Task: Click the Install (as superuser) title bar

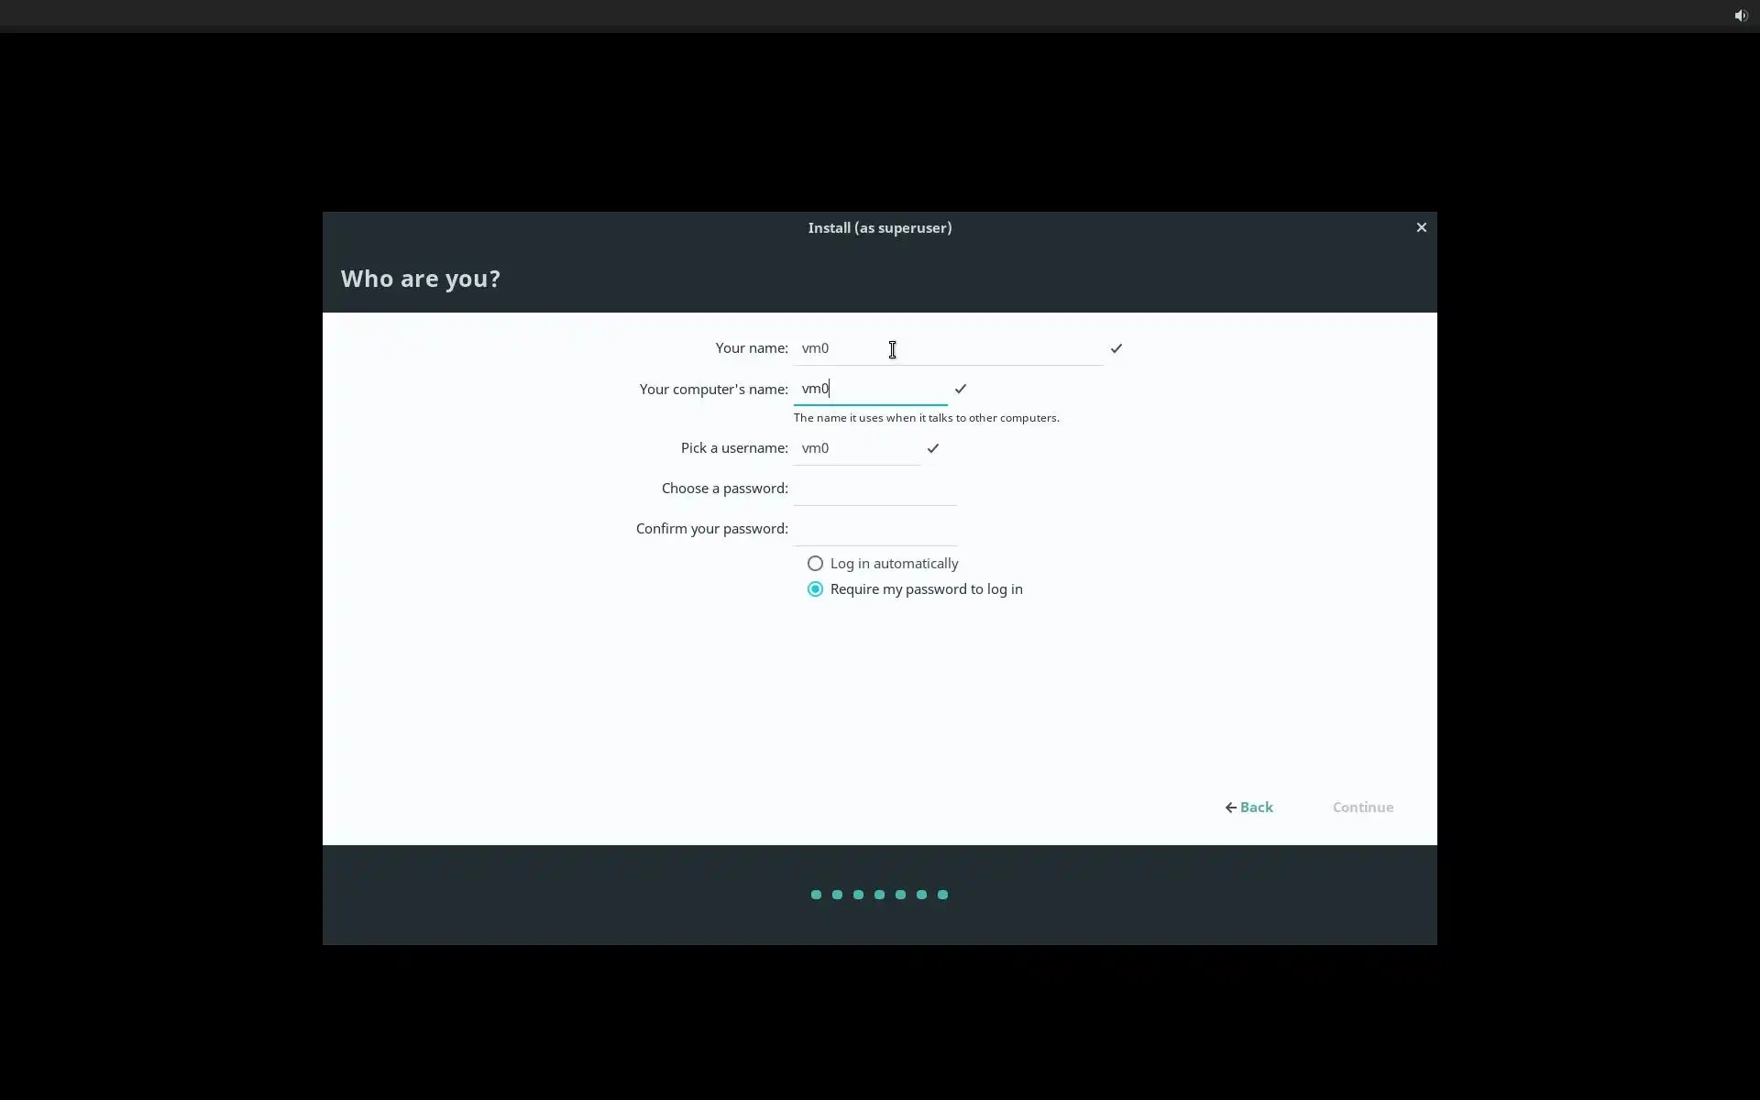Action: [x=879, y=227]
